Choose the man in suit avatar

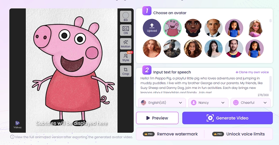click(213, 28)
